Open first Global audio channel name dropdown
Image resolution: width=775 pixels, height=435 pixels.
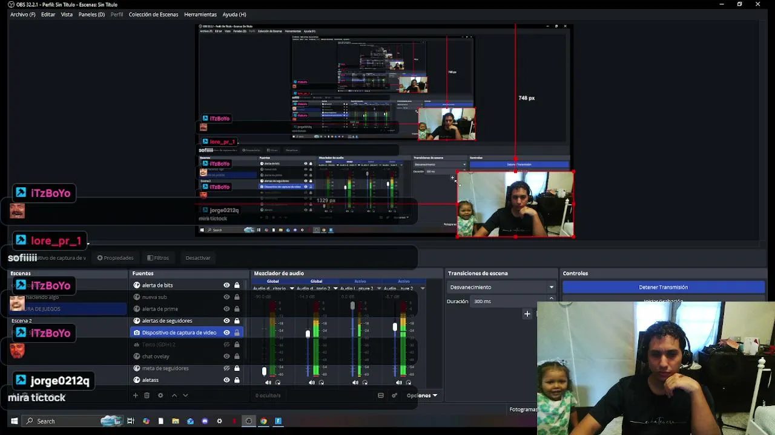[292, 289]
